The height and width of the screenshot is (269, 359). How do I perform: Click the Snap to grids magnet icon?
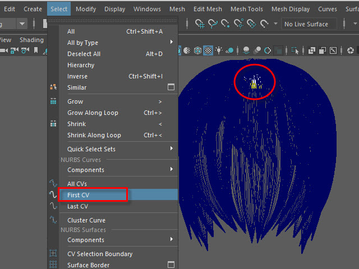[x=200, y=24]
